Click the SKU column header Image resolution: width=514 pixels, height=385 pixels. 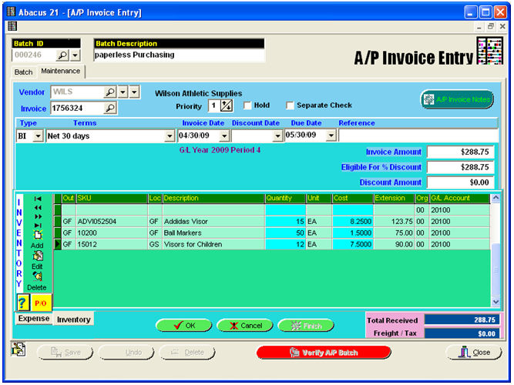(x=112, y=198)
